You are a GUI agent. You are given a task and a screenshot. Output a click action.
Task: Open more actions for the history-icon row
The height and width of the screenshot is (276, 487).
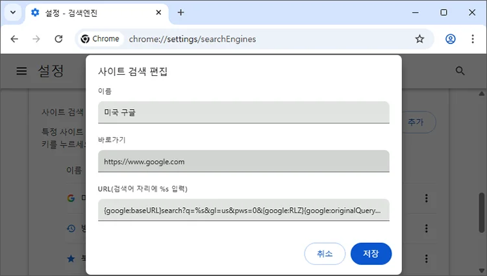[x=427, y=229]
